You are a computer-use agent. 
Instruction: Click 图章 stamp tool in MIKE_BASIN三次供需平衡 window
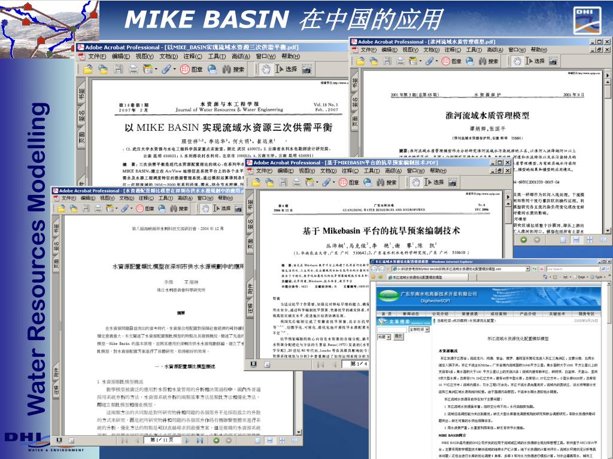tap(192, 69)
